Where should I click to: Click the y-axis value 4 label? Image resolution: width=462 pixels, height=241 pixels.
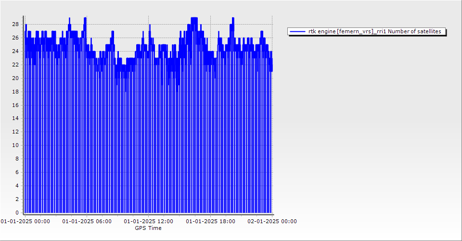point(17,186)
